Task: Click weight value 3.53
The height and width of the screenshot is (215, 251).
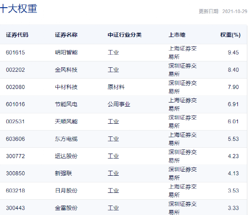Action: pos(233,191)
